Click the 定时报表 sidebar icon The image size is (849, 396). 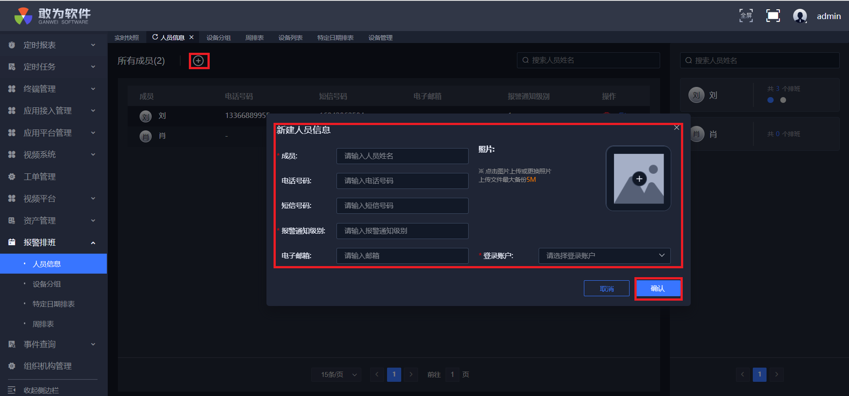pos(12,45)
